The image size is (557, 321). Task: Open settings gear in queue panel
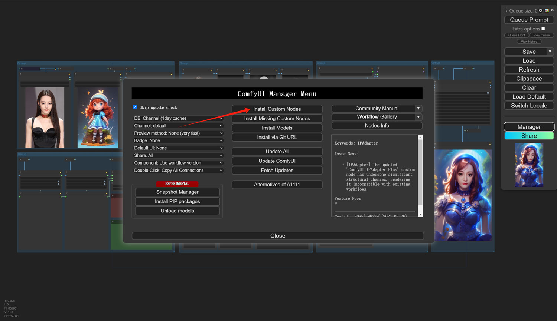541,10
